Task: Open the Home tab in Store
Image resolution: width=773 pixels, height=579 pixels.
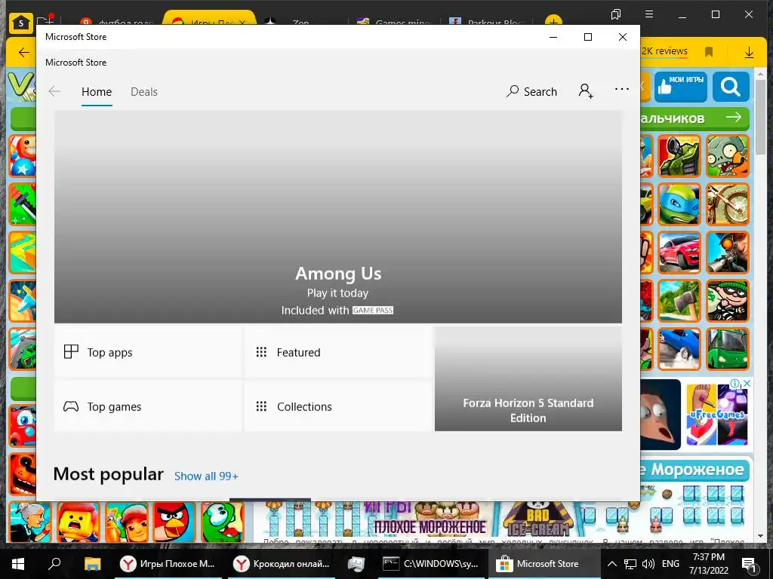Action: coord(97,92)
